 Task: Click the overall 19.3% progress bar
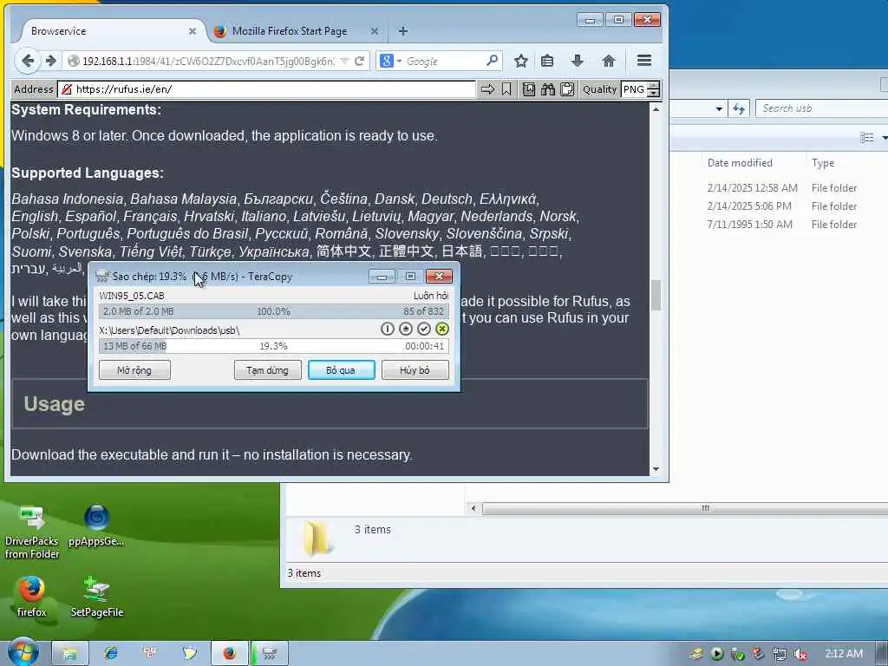tap(273, 346)
